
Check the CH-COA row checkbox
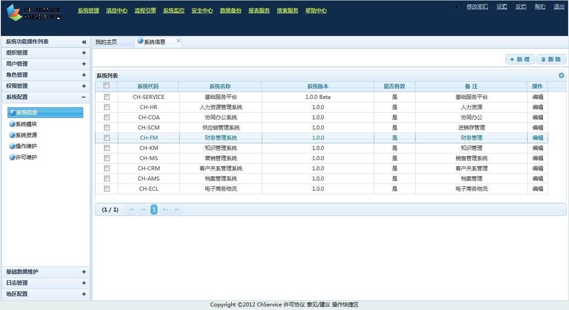coord(107,117)
